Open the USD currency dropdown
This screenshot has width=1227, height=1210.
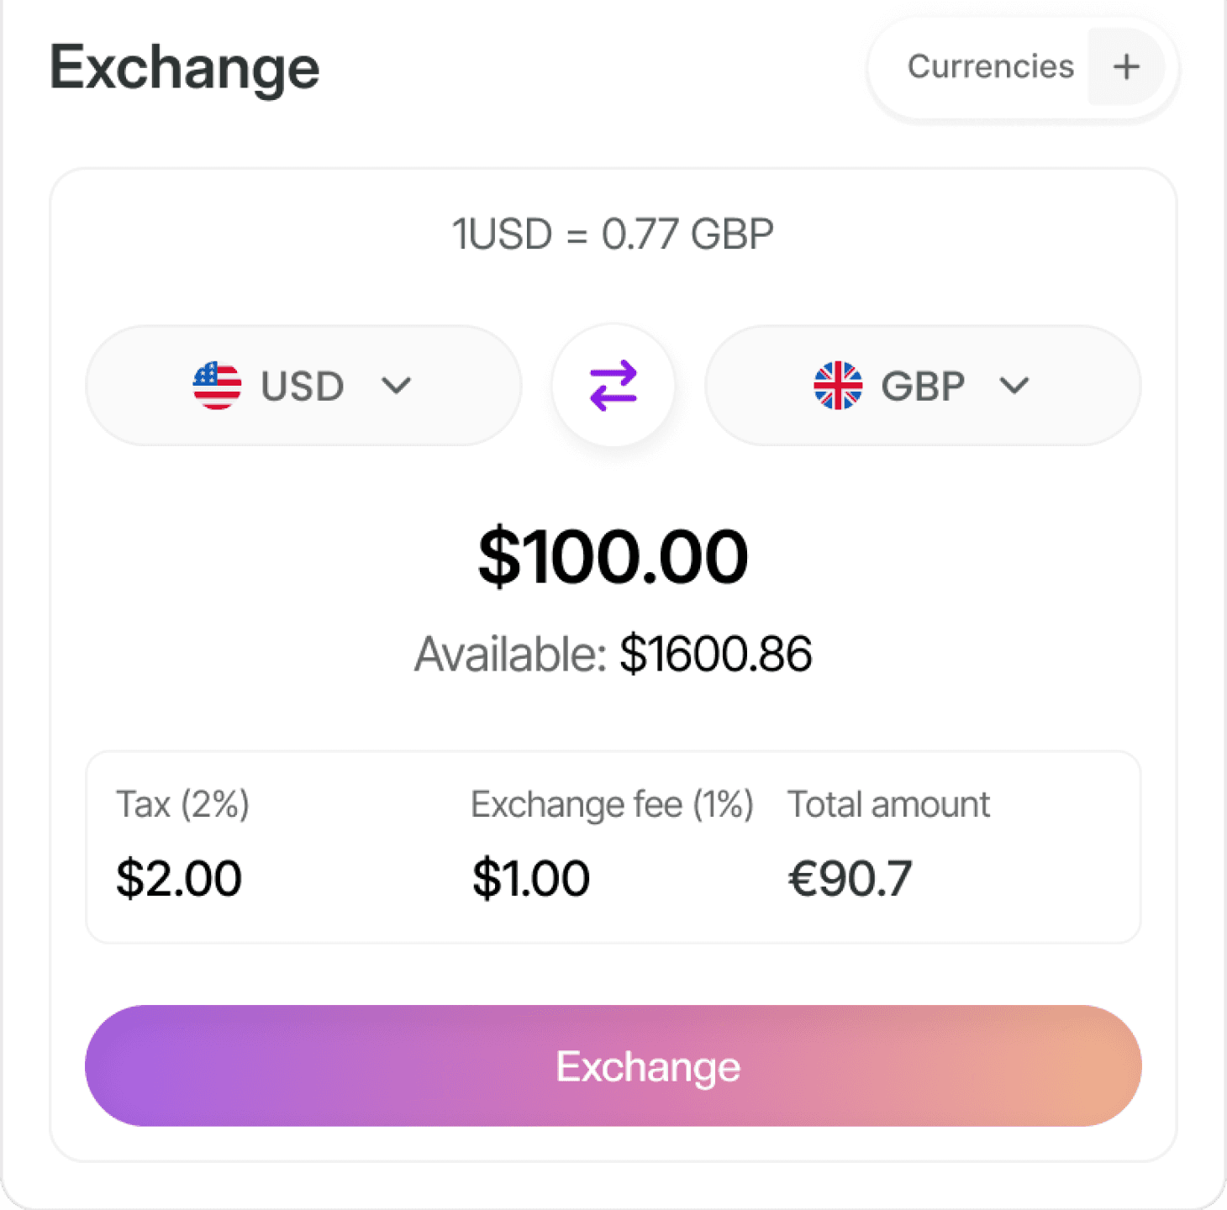(x=303, y=386)
